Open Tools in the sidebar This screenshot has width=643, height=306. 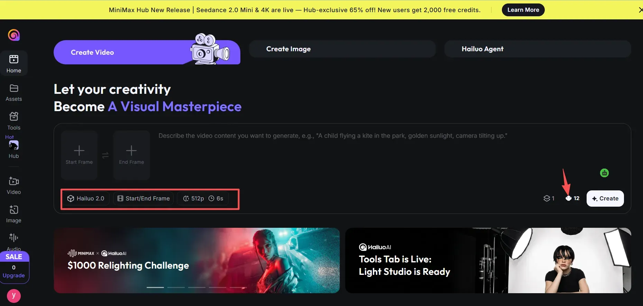click(x=14, y=121)
